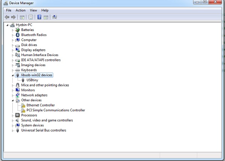Click the Display adapters icon
225x161 pixels.
[18, 50]
